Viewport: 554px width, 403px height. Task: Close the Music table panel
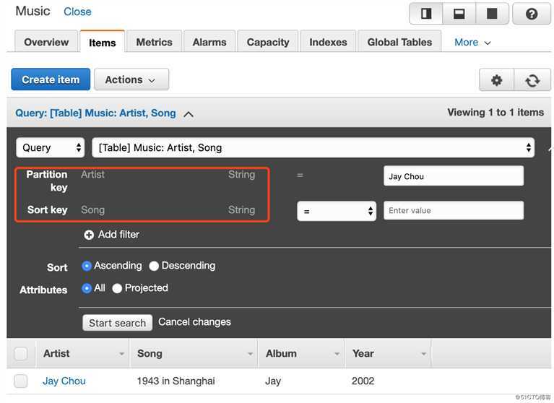click(x=77, y=12)
